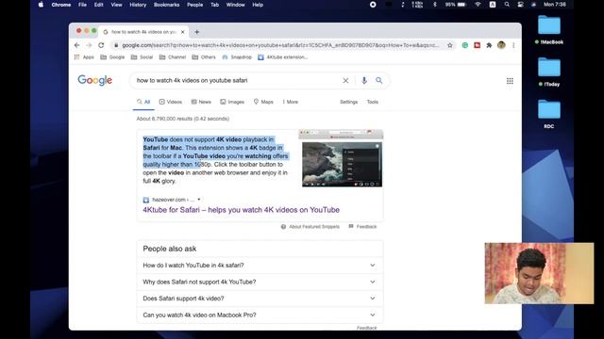The image size is (604, 339).
Task: Open the Window menu
Action: point(235,5)
